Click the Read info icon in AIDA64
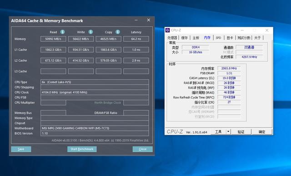The image size is (291, 176). click(x=63, y=32)
